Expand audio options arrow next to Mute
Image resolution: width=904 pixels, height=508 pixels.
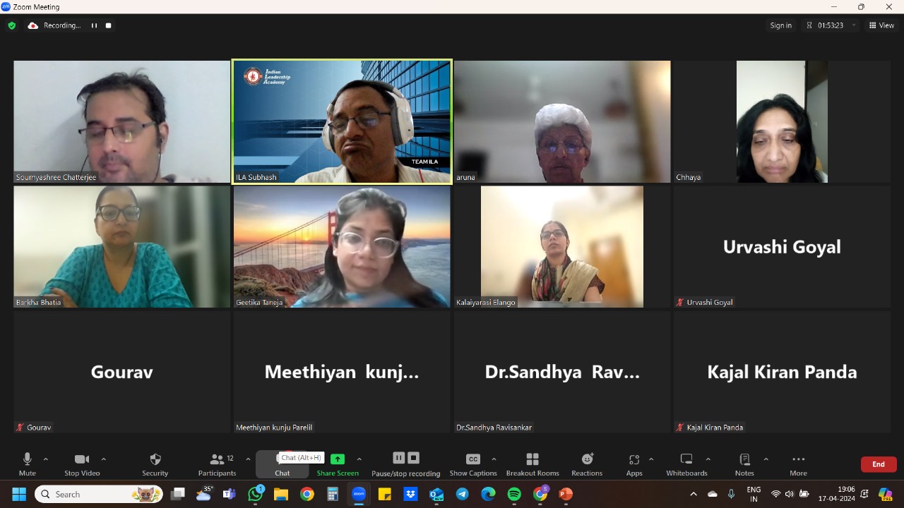(x=46, y=459)
